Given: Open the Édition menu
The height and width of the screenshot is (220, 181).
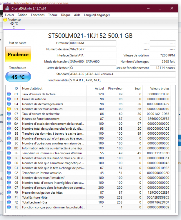Looking at the screenshot, I should 22,15.
